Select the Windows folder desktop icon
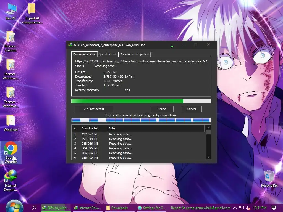 [x=11, y=123]
